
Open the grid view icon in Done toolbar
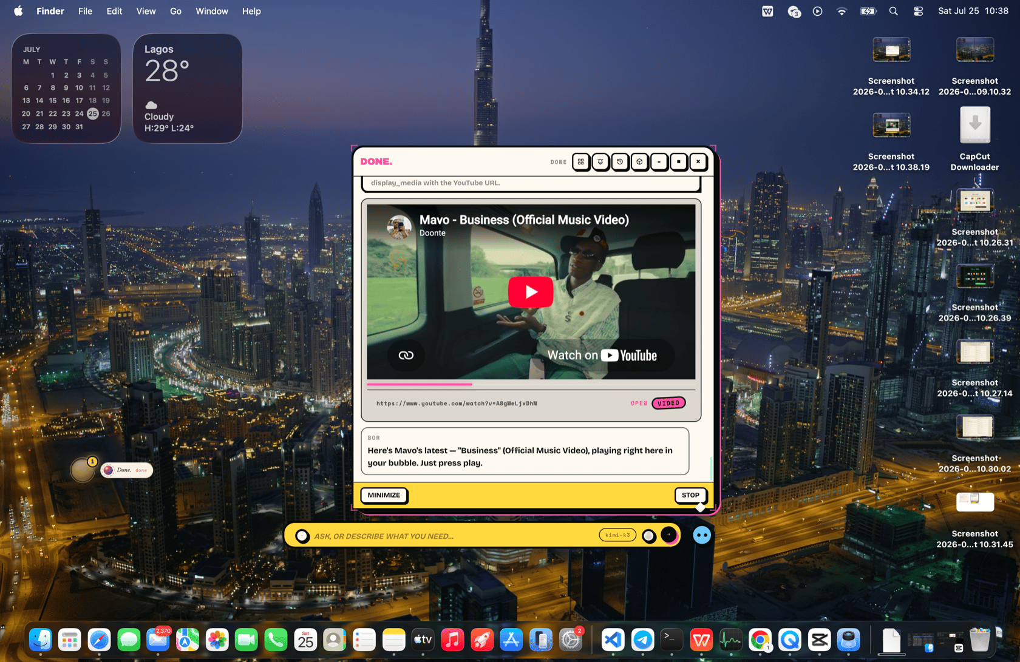[581, 162]
